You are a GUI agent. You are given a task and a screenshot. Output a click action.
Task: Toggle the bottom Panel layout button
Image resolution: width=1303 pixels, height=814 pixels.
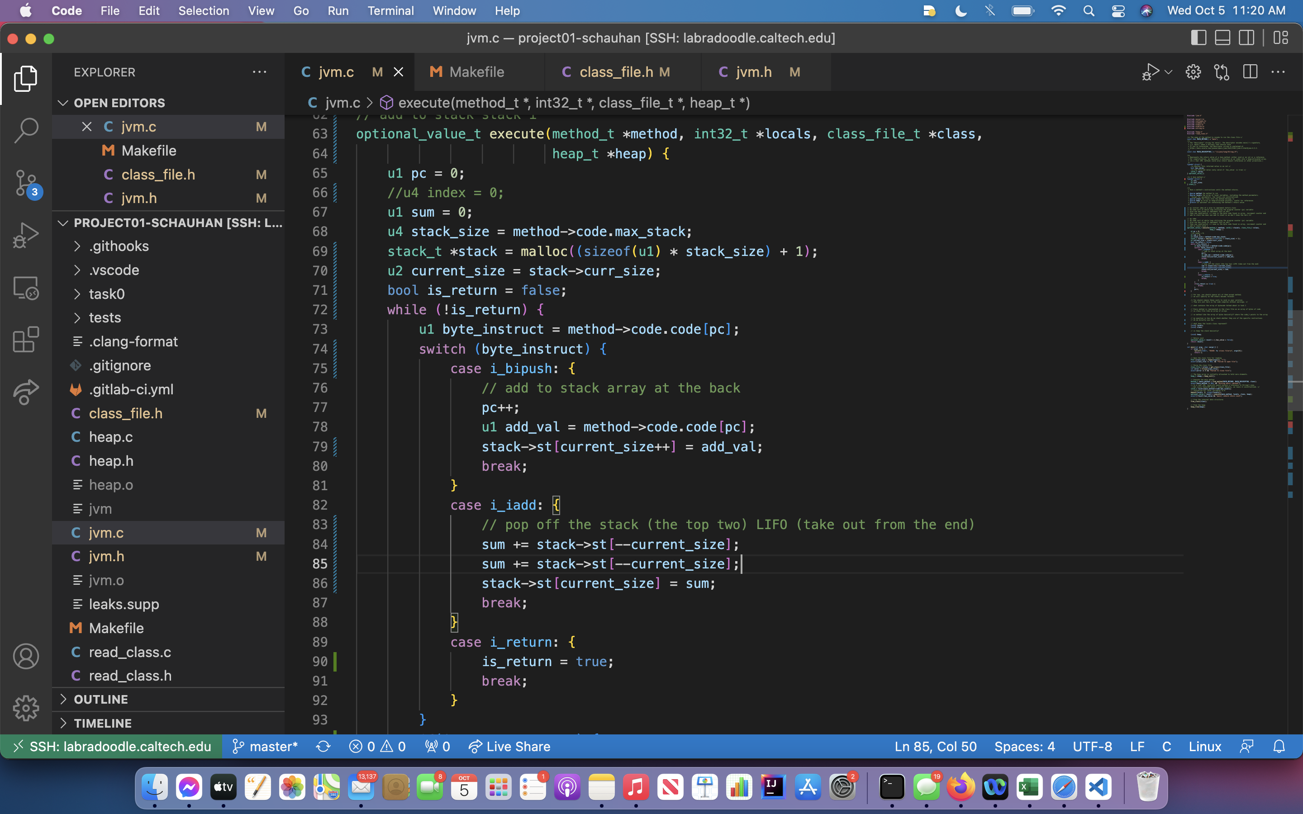[x=1222, y=38]
